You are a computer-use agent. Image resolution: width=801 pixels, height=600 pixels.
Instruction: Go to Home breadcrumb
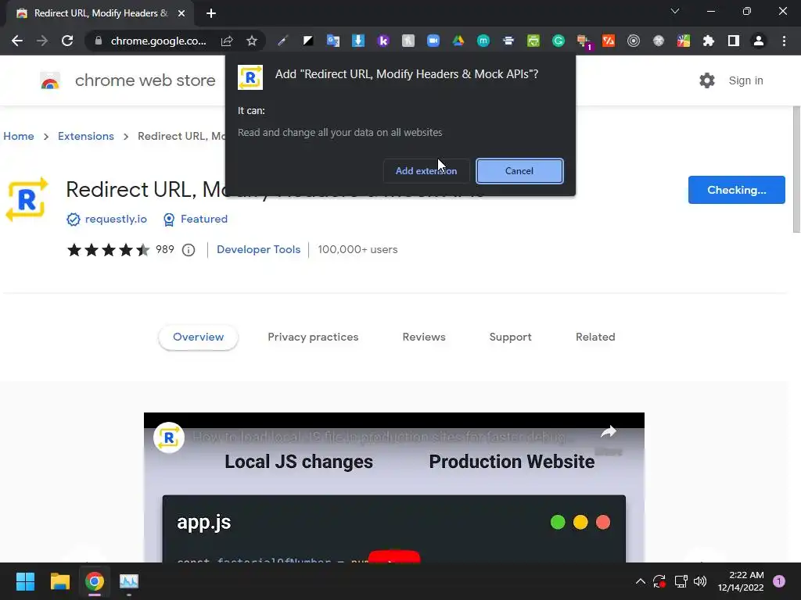19,136
